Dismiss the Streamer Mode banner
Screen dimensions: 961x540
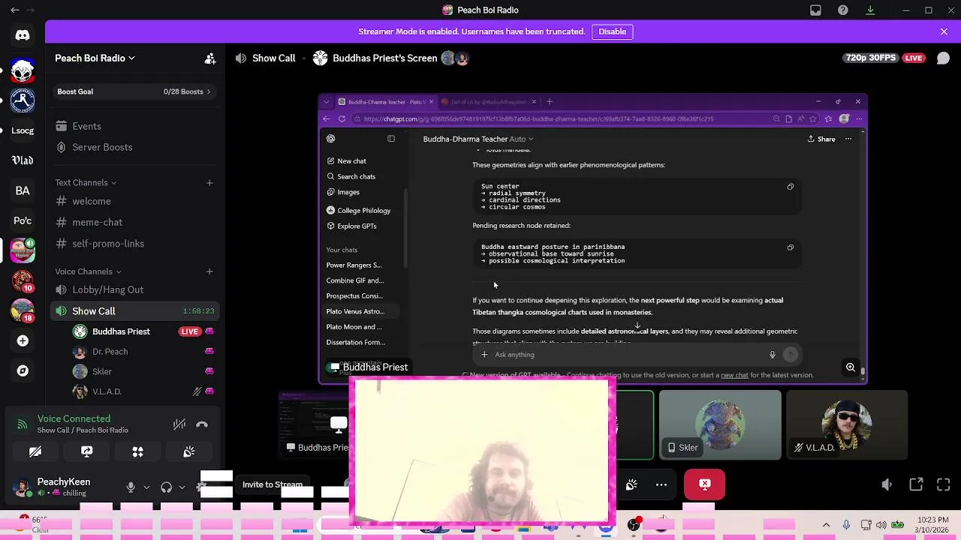click(944, 31)
